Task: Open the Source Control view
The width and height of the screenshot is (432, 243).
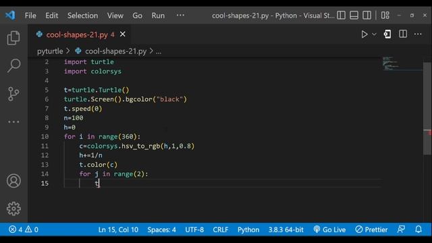Action: 13,94
